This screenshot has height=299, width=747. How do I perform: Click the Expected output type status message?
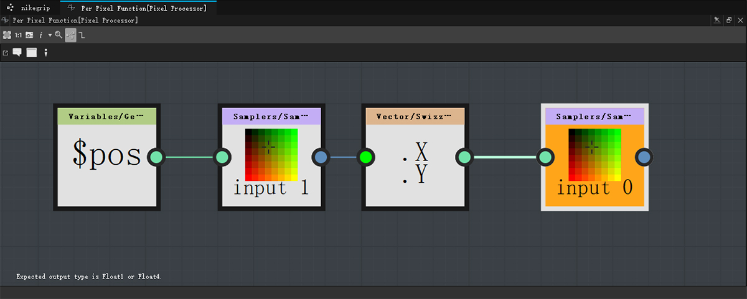(90, 276)
